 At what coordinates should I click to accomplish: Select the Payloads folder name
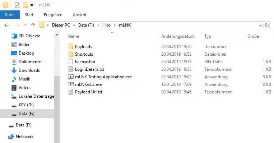(x=84, y=47)
